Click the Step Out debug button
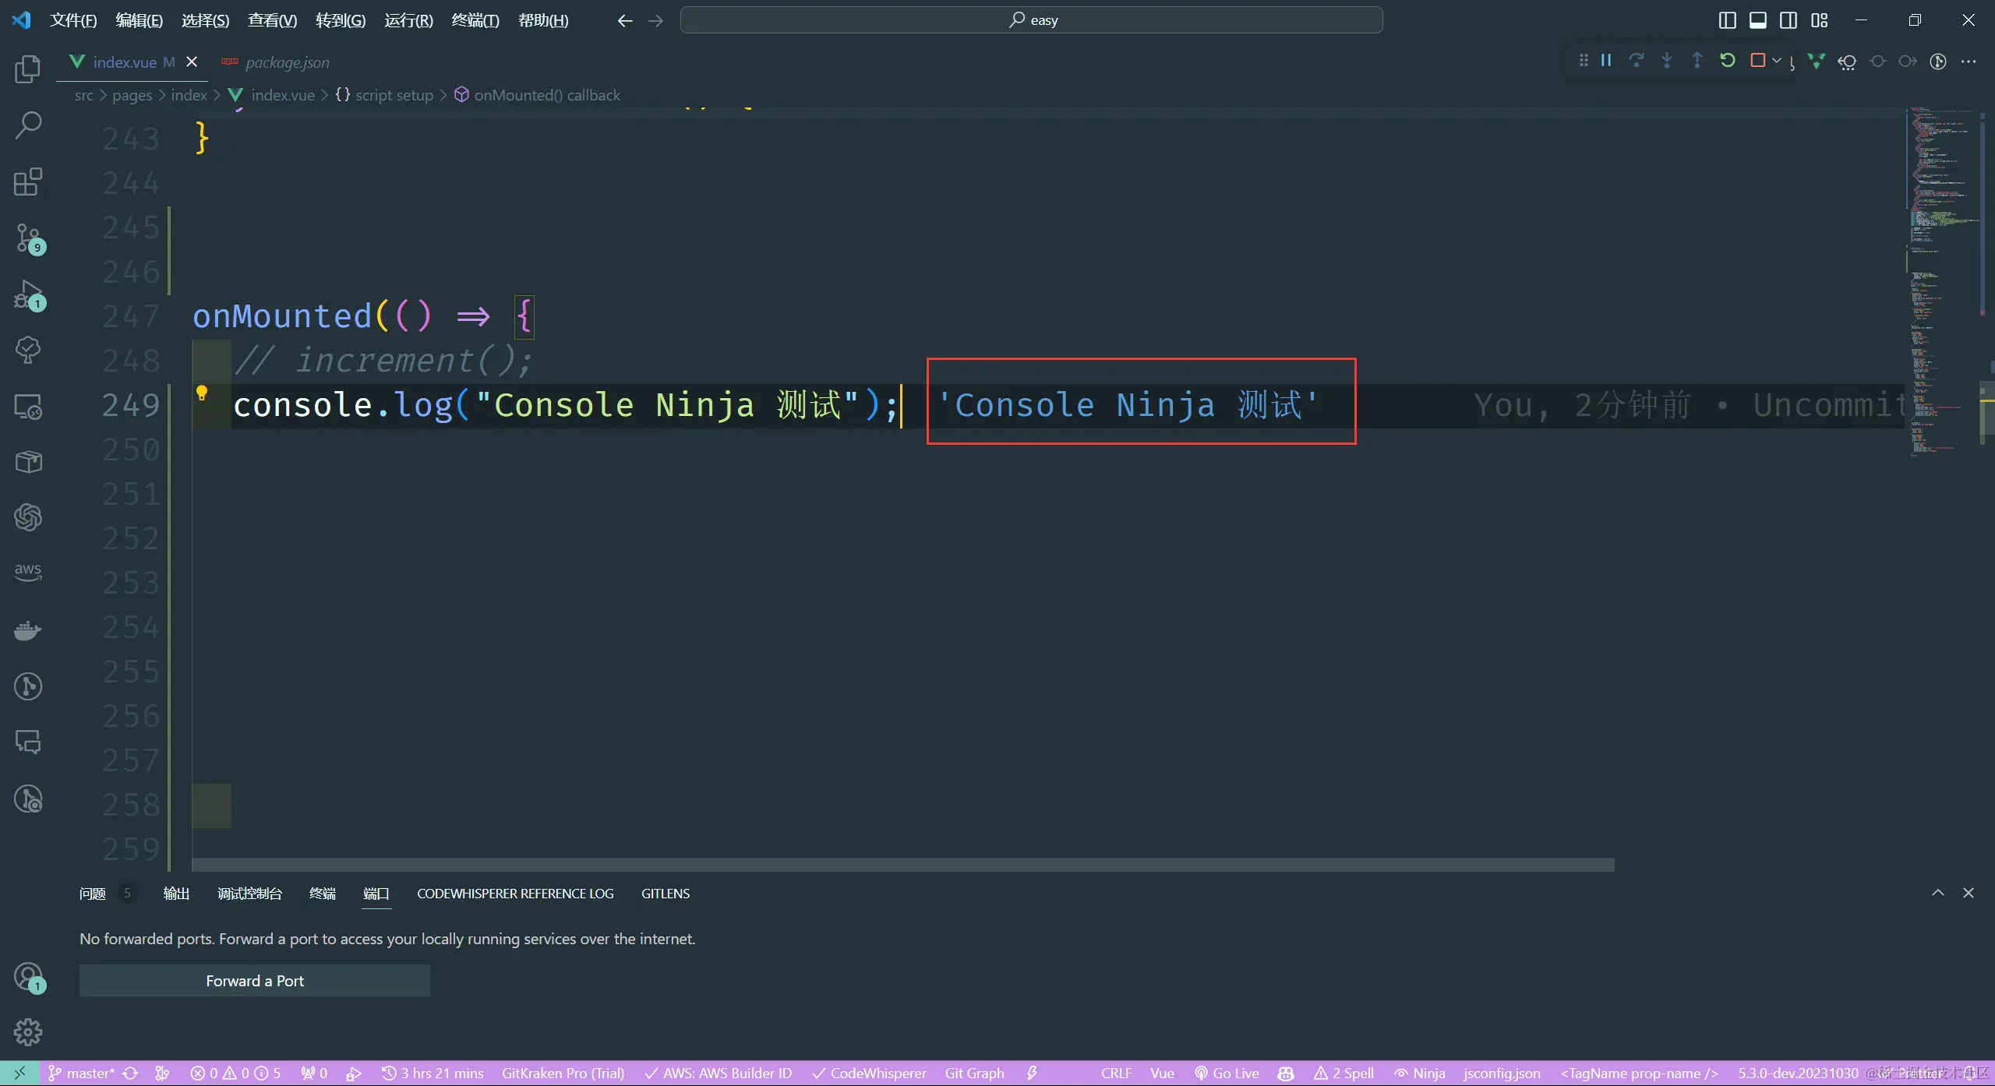The image size is (1995, 1086). click(x=1697, y=61)
